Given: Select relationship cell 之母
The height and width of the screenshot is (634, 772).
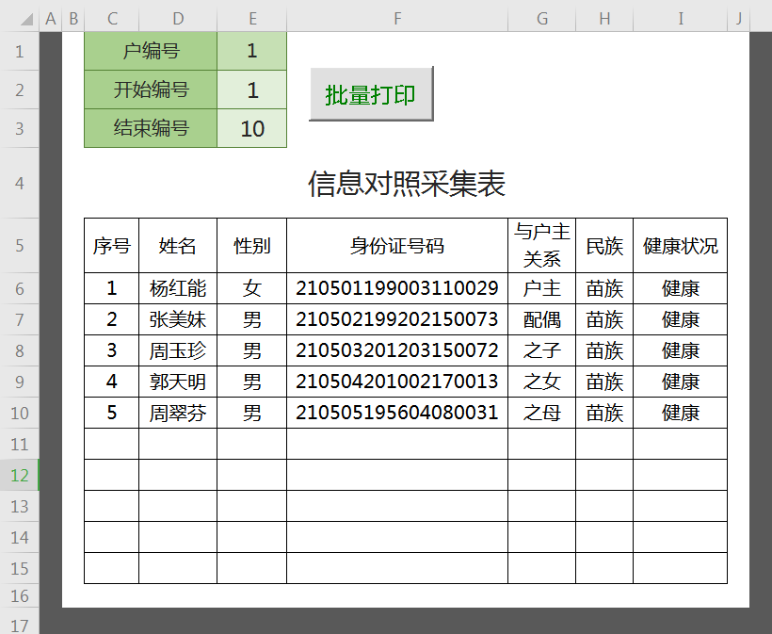Looking at the screenshot, I should tap(542, 413).
